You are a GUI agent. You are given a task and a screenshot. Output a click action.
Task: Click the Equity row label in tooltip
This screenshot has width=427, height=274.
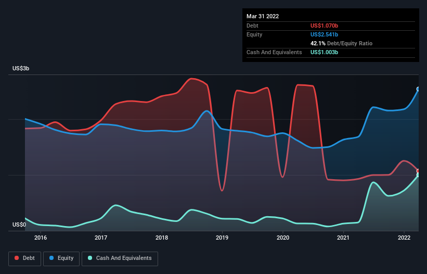coord(254,34)
